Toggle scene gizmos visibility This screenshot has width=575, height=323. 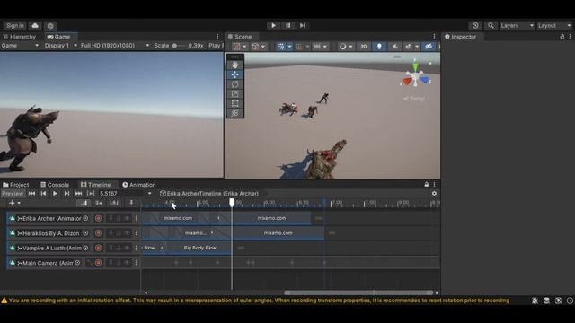429,47
